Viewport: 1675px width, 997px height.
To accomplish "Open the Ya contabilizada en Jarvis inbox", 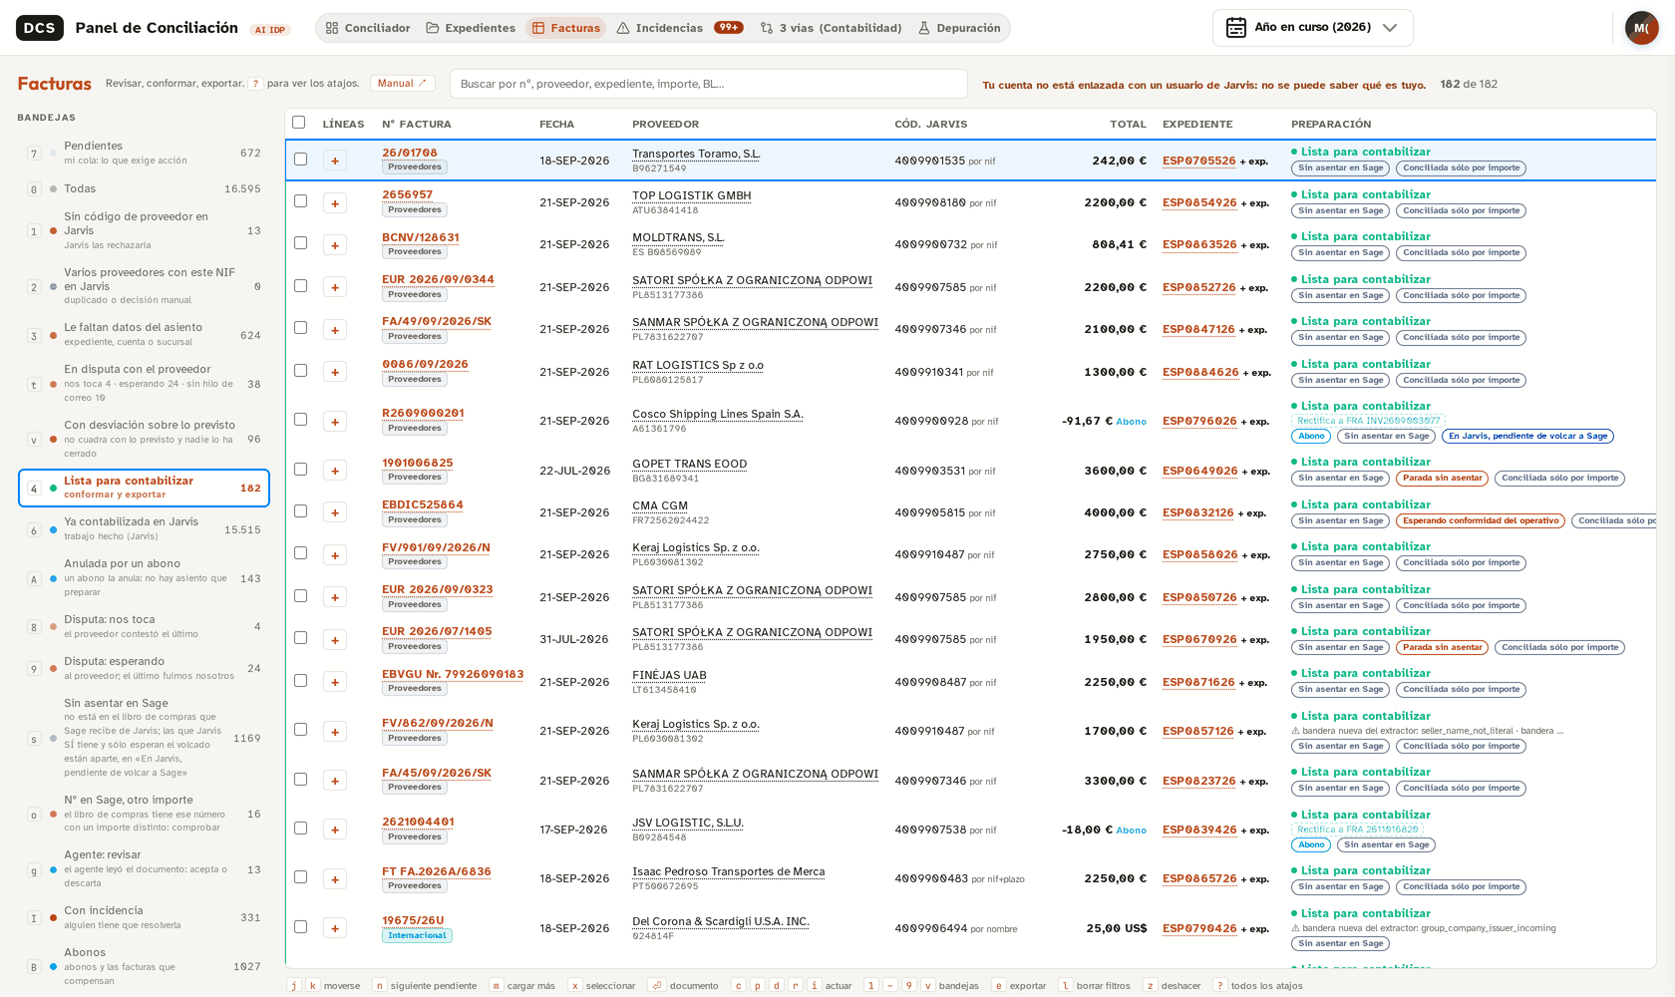I will (x=144, y=528).
